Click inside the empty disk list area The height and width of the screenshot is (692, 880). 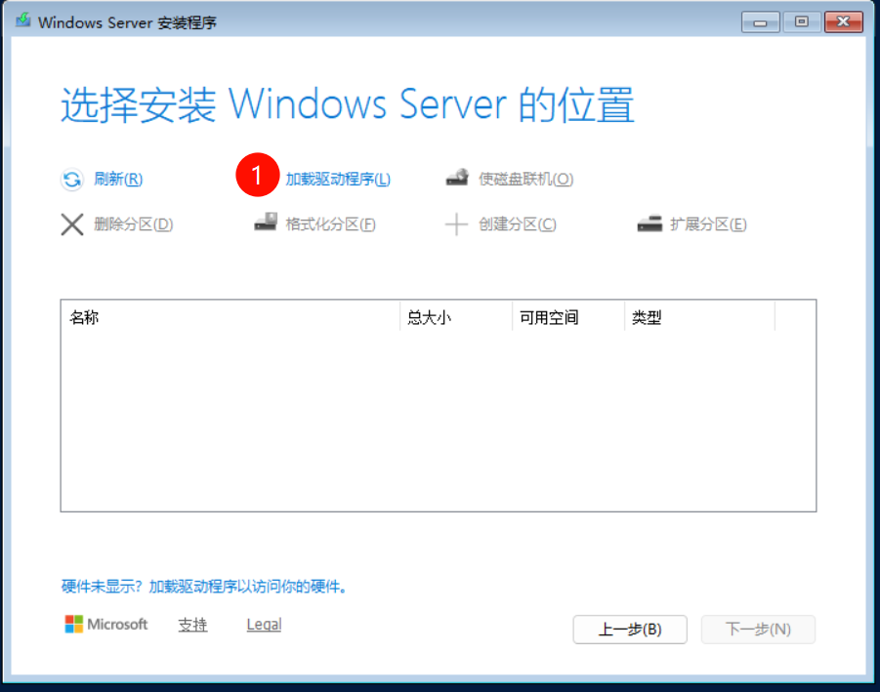click(x=438, y=420)
